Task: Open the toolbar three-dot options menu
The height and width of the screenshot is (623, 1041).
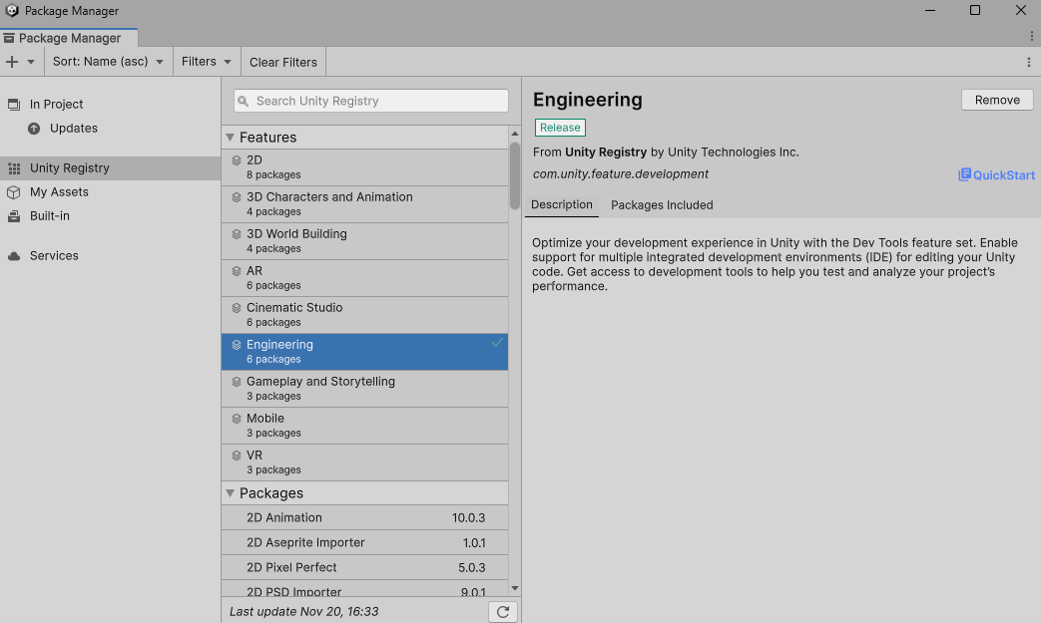Action: 1029,62
